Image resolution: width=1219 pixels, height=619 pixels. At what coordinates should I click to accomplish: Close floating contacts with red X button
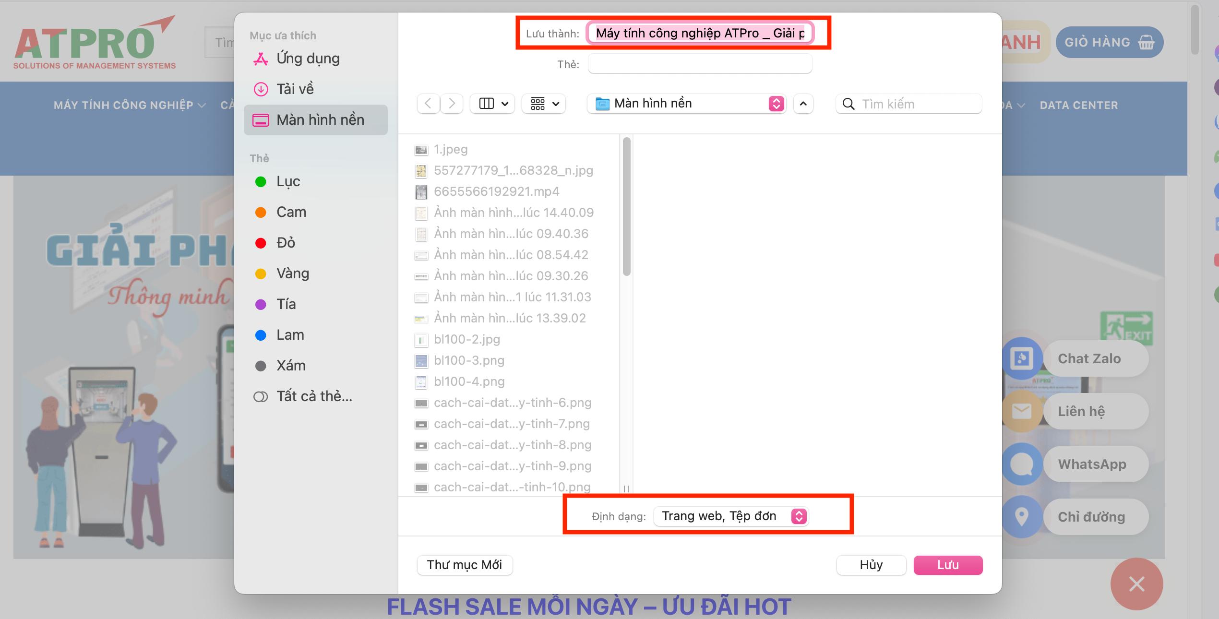point(1136,584)
